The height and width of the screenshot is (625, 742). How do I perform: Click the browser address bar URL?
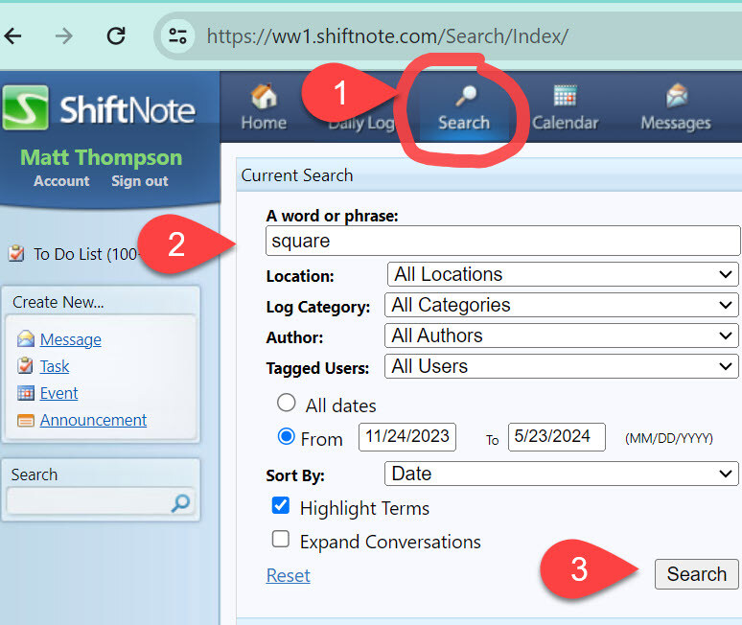[387, 36]
